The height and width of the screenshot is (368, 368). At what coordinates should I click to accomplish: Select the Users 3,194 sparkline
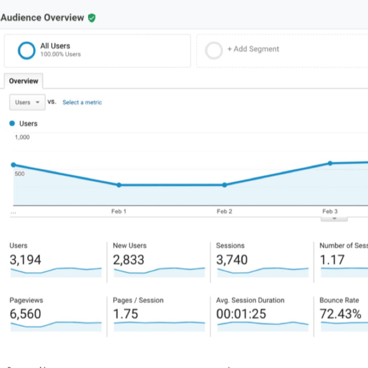click(56, 272)
